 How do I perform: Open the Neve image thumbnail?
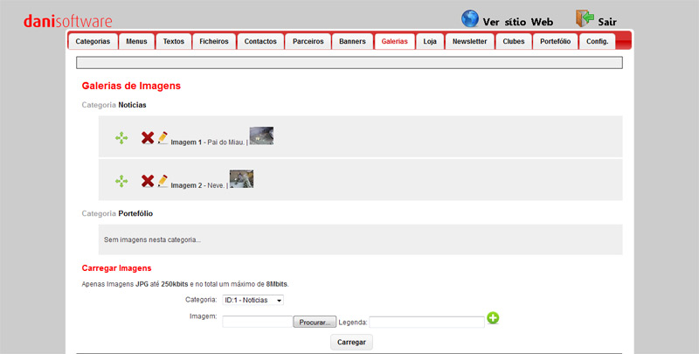[242, 179]
